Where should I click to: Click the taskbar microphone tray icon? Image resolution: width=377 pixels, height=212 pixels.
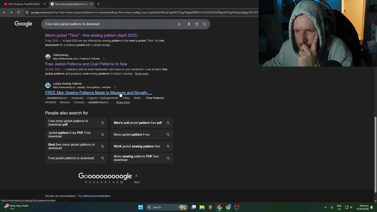click(332, 207)
